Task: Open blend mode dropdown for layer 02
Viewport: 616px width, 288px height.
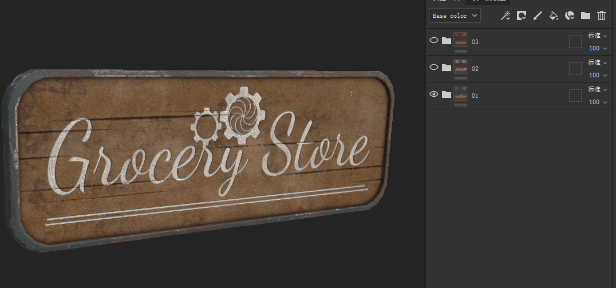Action: 597,62
